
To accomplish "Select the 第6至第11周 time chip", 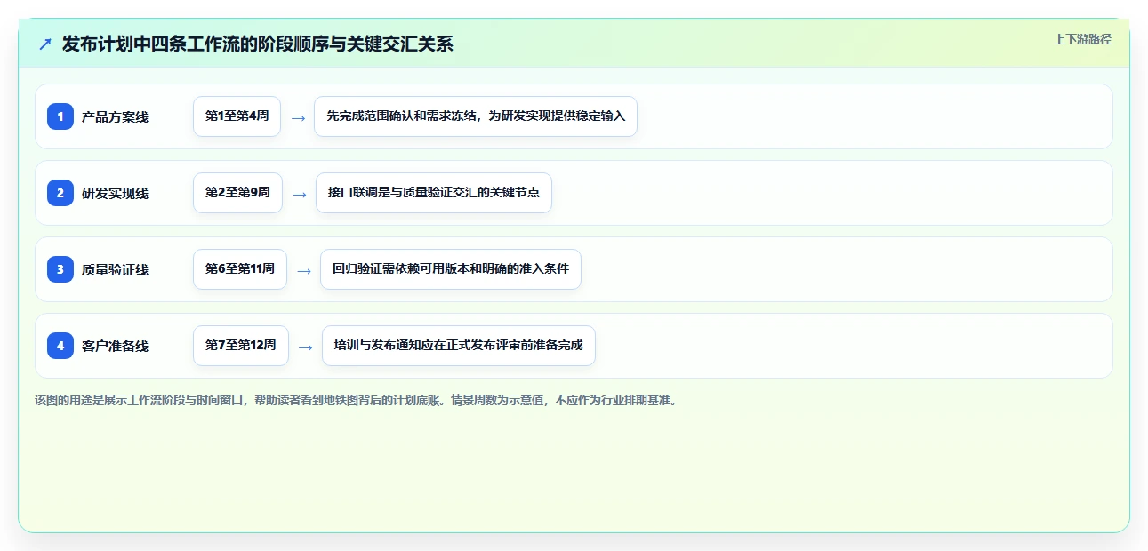I will (x=240, y=269).
